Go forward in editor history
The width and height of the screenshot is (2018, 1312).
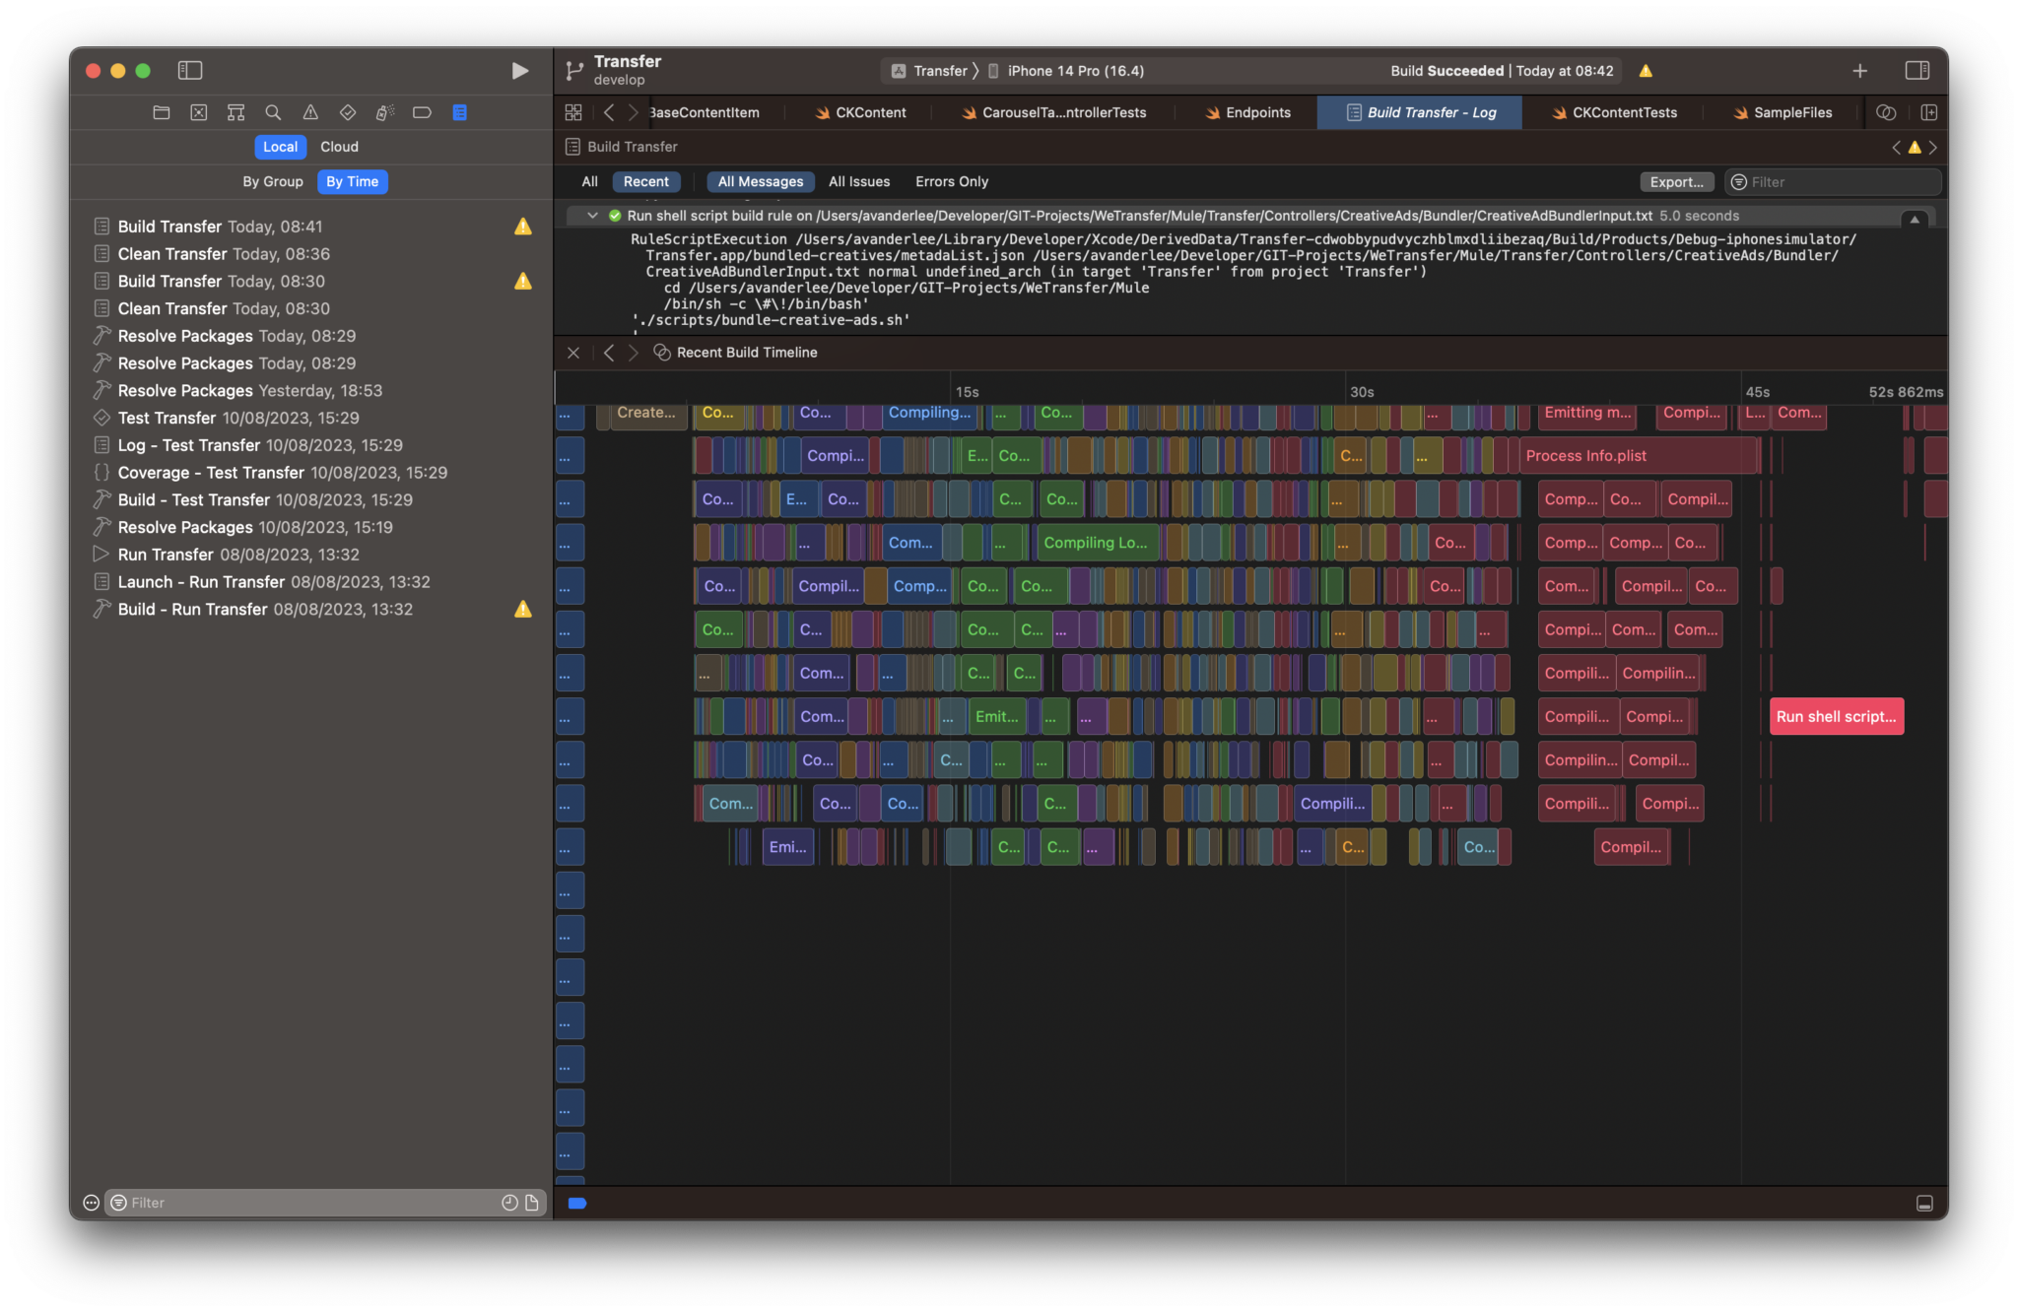point(634,112)
